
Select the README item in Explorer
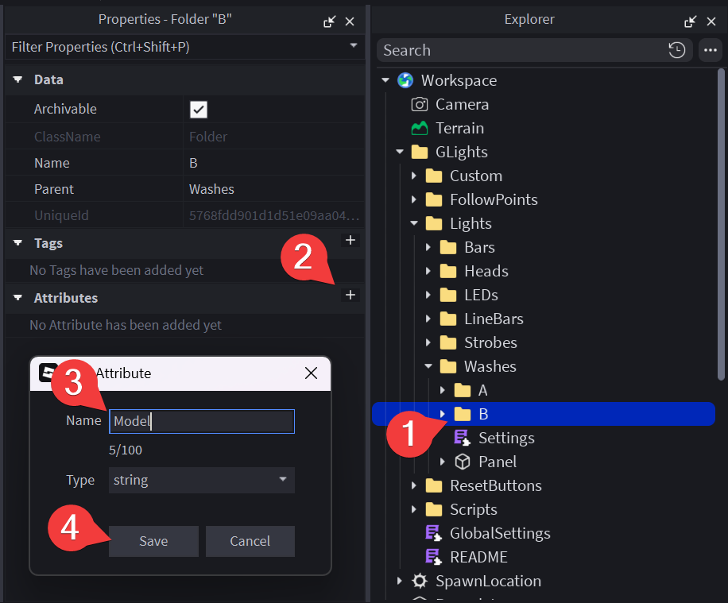pyautogui.click(x=478, y=557)
